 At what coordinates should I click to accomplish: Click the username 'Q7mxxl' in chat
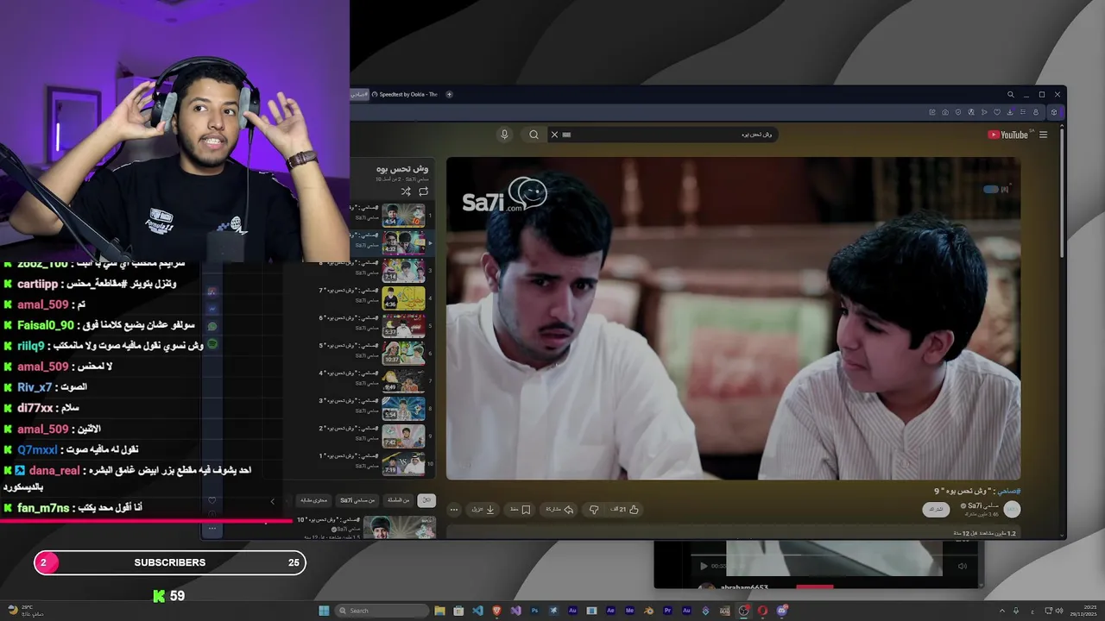pos(38,449)
